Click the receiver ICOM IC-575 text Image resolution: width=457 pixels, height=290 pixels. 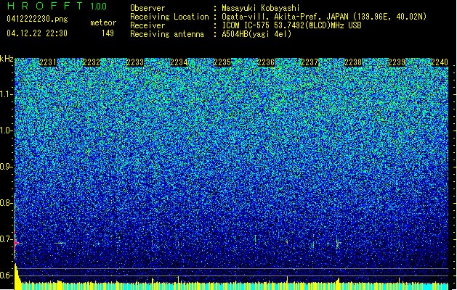[x=291, y=25]
